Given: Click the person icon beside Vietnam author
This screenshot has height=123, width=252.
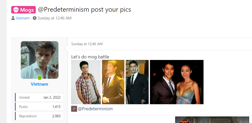Looking at the screenshot, I should pyautogui.click(x=13, y=18).
